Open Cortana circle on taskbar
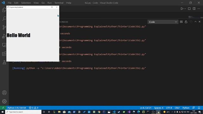Screen dimensions: 203x114 click(44, 112)
